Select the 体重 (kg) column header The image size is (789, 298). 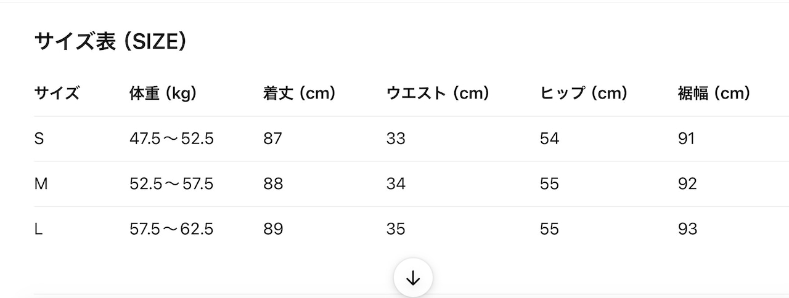click(x=163, y=94)
